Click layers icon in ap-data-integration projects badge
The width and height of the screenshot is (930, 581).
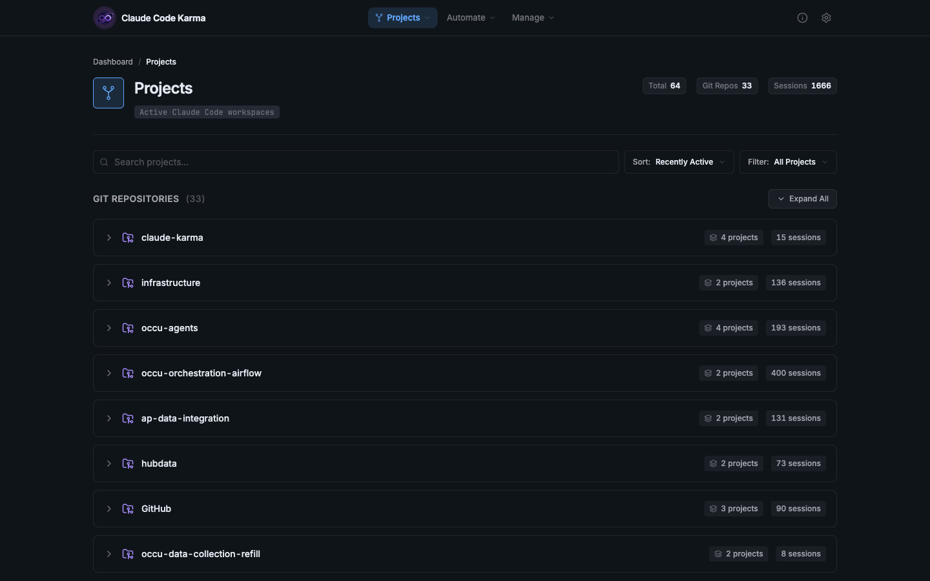tap(708, 418)
